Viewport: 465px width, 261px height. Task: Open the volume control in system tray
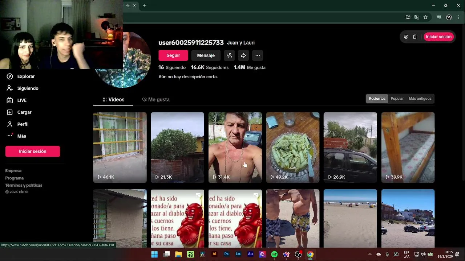(x=423, y=254)
